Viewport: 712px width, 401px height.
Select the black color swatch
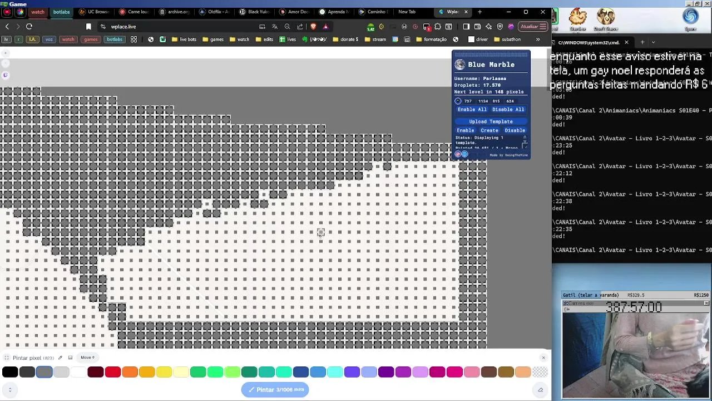pos(10,372)
